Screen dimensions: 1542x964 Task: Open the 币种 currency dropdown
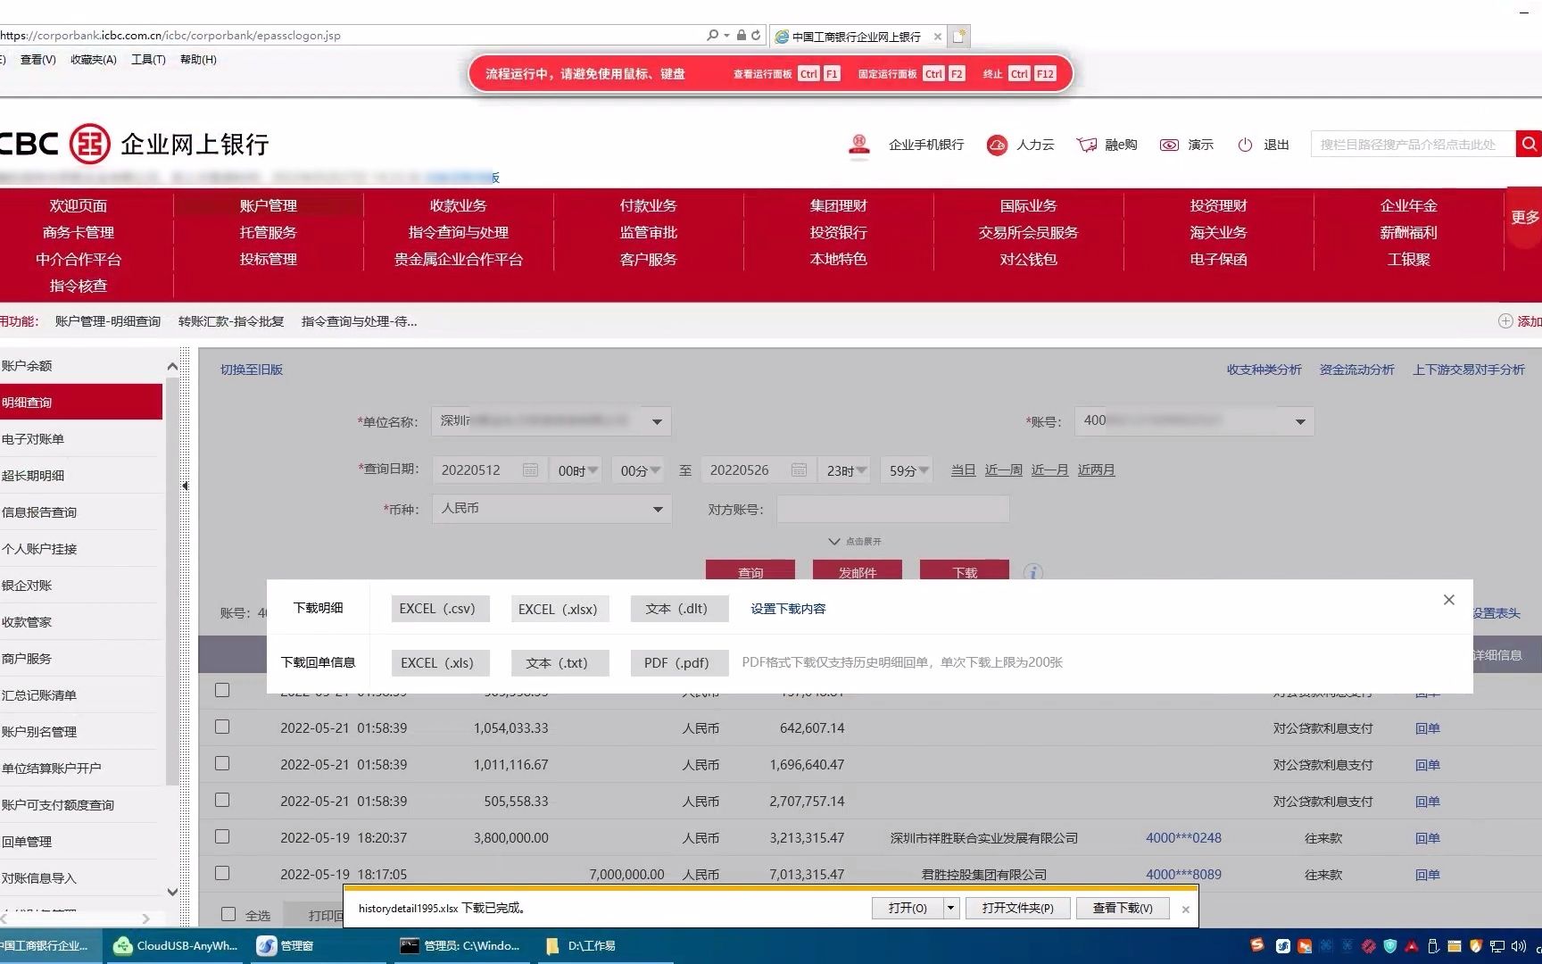[658, 509]
